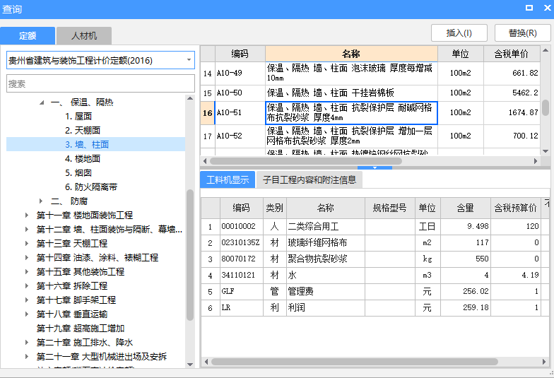Close the 查询 window
The height and width of the screenshot is (378, 554).
point(547,8)
